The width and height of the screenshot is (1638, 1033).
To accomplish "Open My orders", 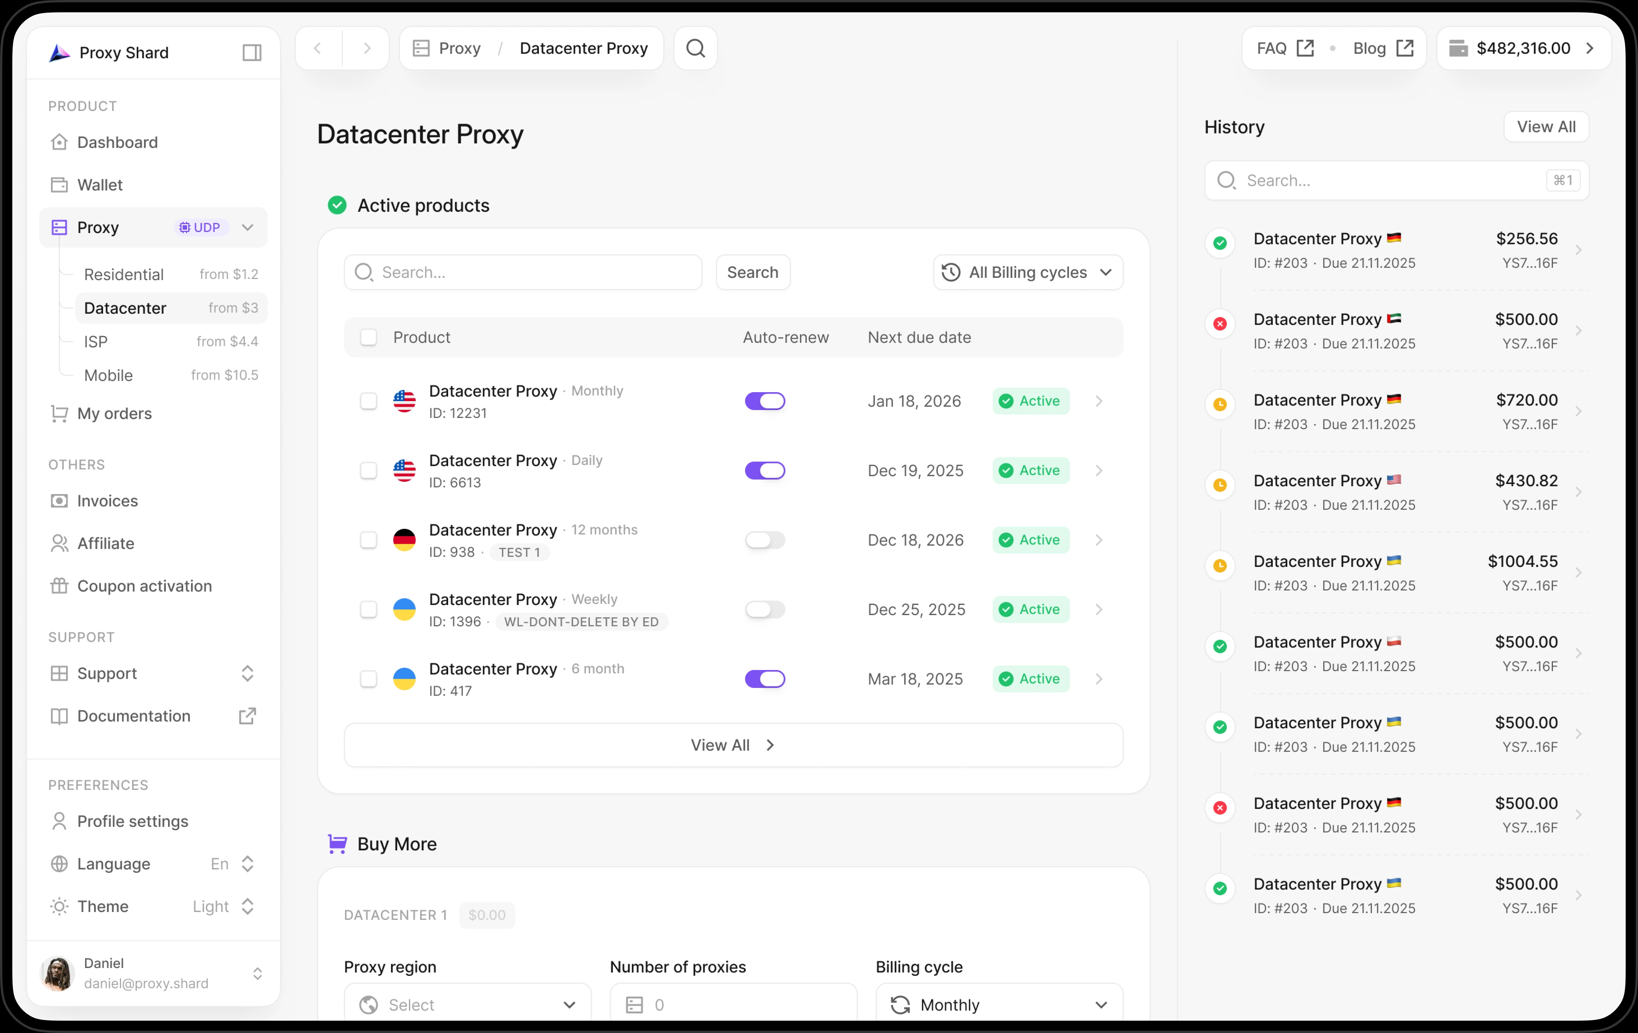I will tap(154, 413).
